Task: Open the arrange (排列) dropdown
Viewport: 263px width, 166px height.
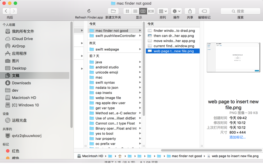Action: 163,11
